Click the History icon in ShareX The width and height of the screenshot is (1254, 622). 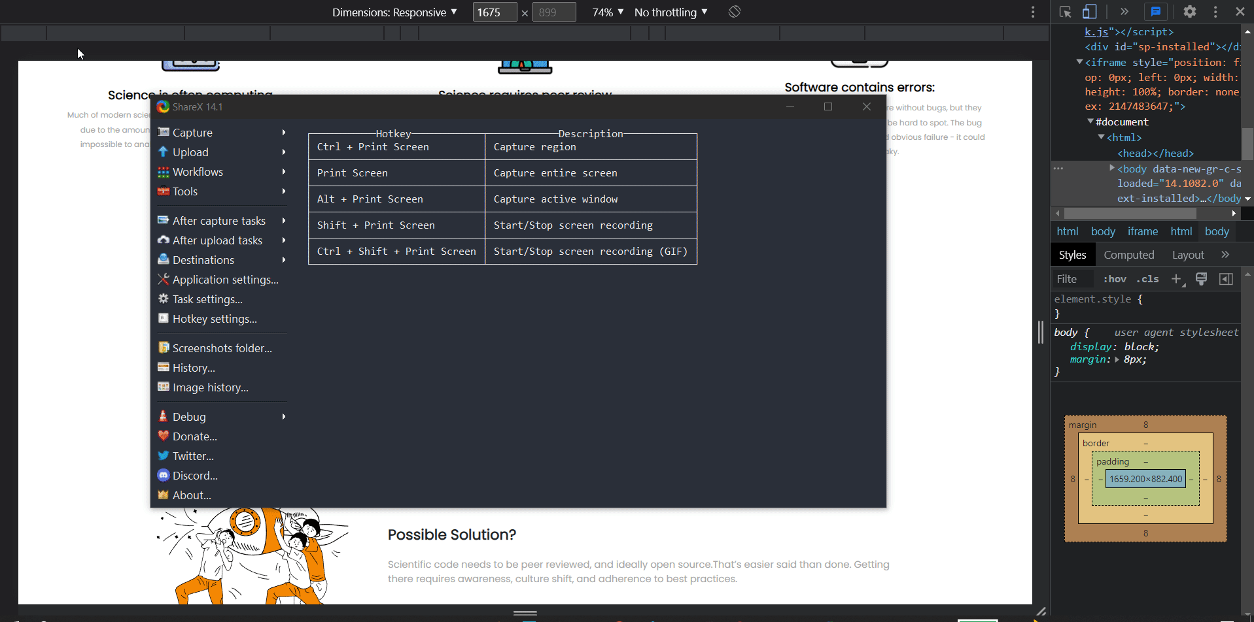(x=164, y=367)
